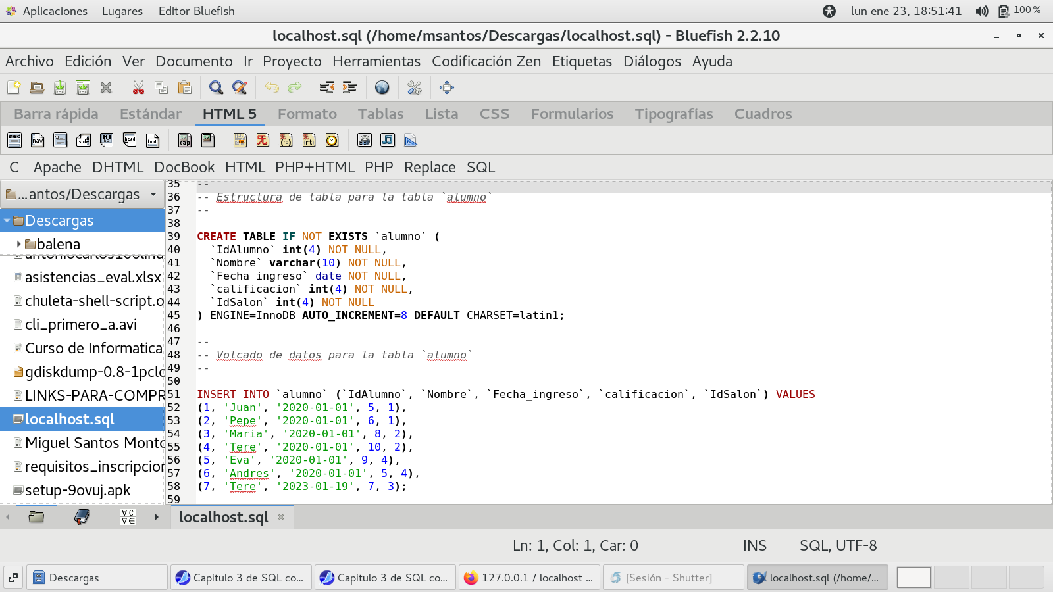
Task: Click the New file icon
Action: (14, 87)
